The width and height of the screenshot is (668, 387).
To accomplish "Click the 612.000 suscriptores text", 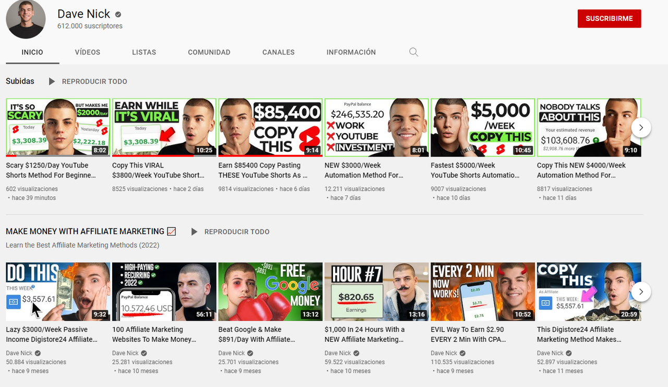I will [x=90, y=26].
